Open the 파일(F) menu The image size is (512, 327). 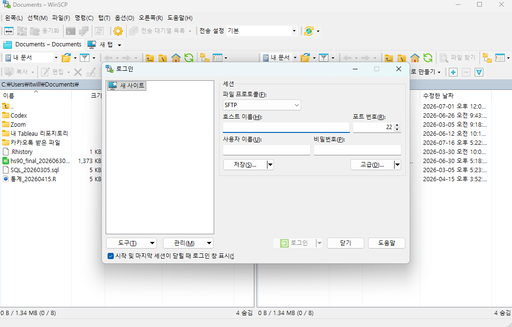[x=61, y=18]
